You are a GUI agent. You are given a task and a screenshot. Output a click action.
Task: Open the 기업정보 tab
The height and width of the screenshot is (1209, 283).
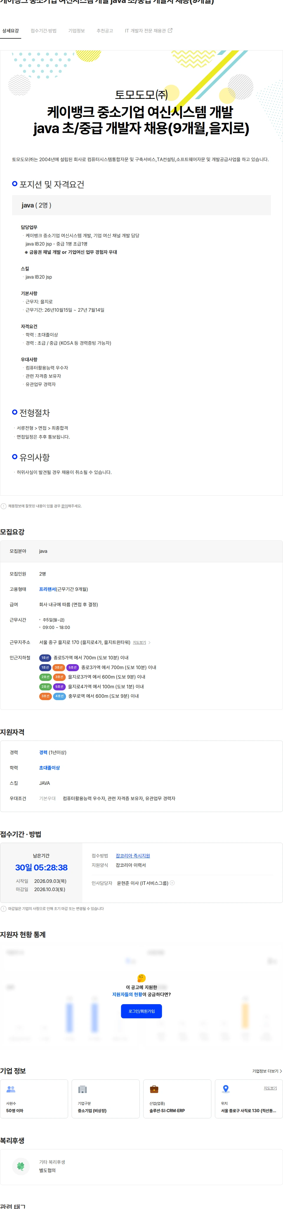76,31
